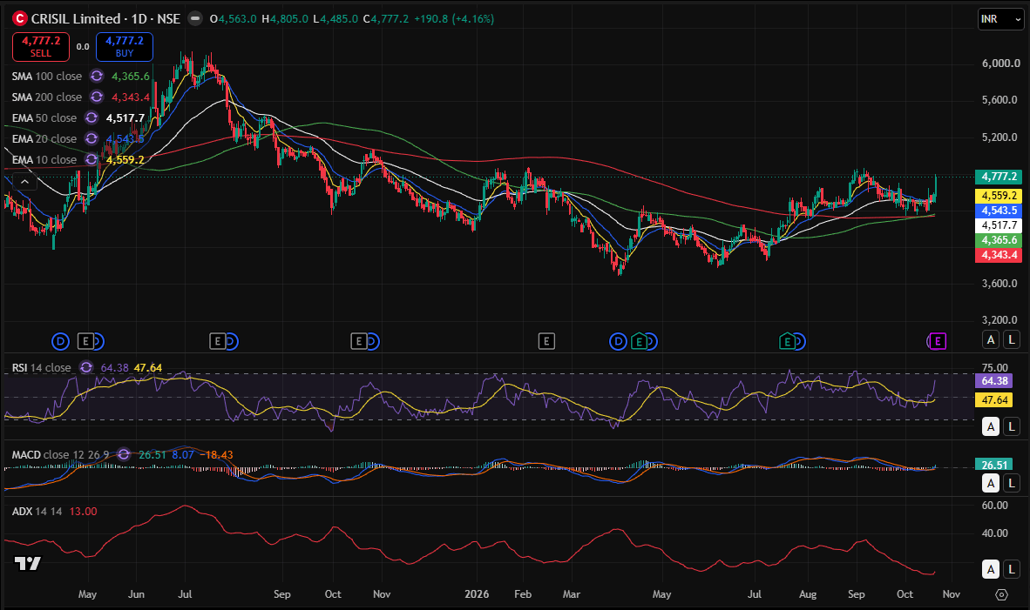Toggle auto scale A on RSI pane

992,427
